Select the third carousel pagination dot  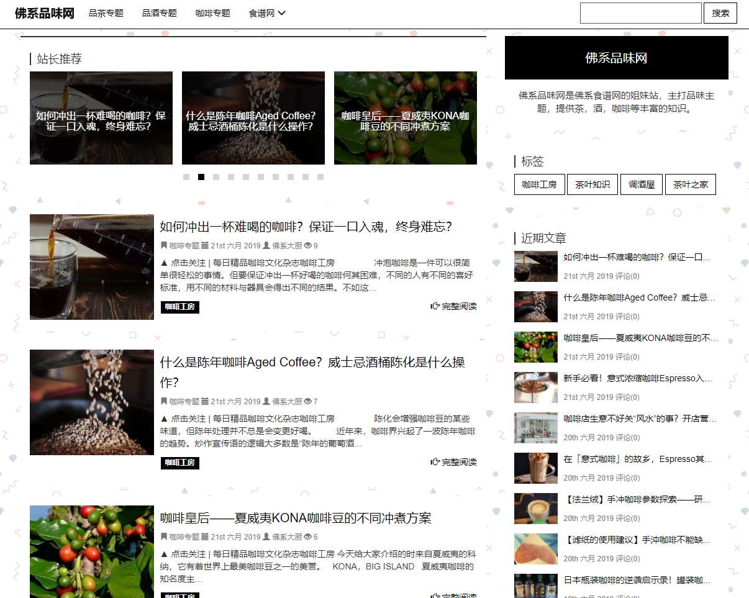pos(216,177)
